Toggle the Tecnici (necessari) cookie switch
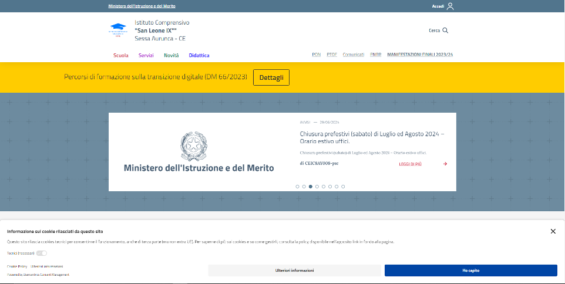Image resolution: width=565 pixels, height=284 pixels. tap(42, 253)
